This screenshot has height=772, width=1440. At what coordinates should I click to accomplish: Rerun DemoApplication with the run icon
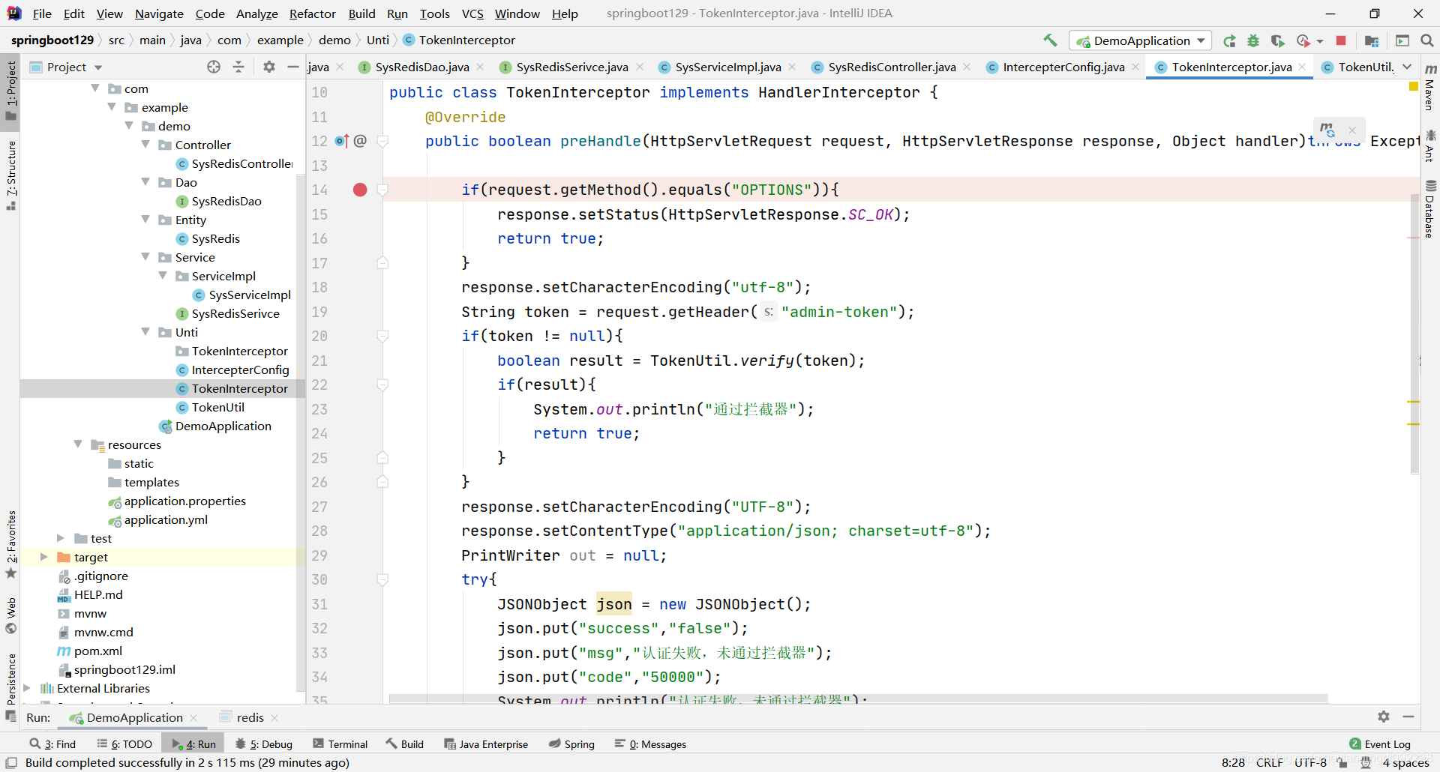pos(1229,40)
